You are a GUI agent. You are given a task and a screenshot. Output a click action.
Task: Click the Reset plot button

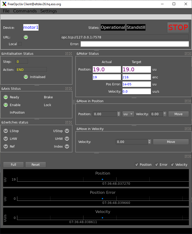36,165
